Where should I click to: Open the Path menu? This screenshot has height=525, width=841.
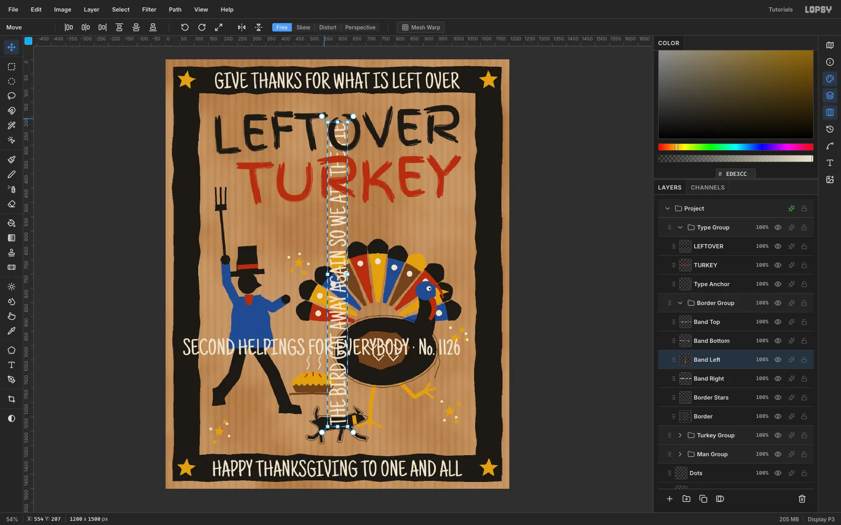pyautogui.click(x=175, y=9)
